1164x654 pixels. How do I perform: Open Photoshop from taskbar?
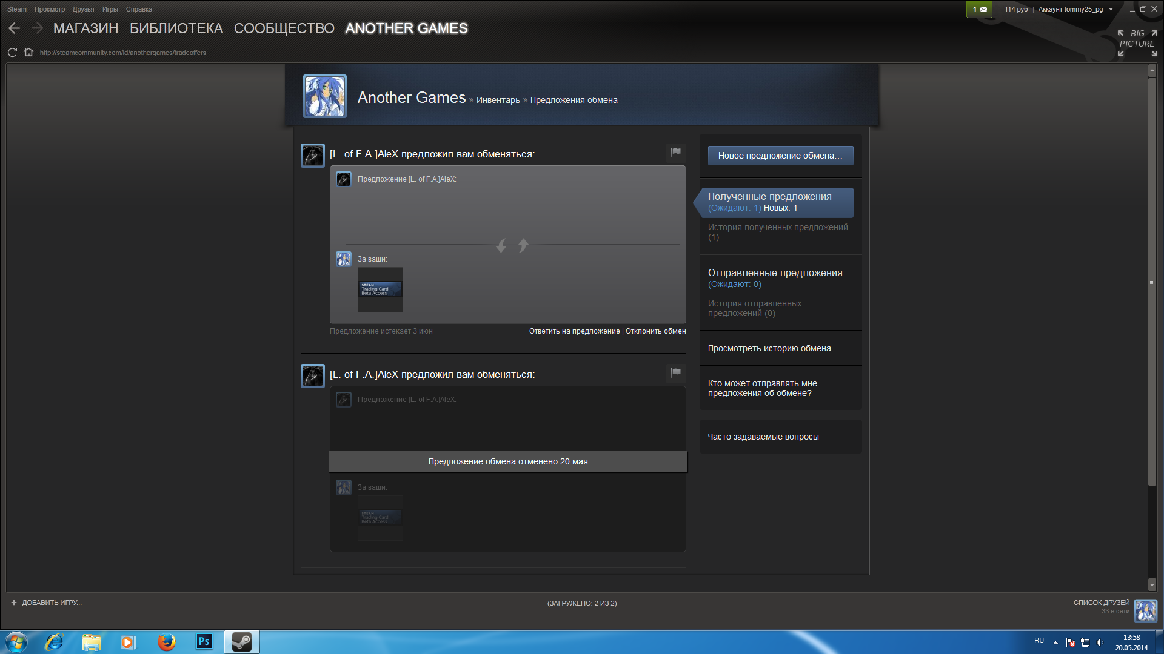[x=204, y=642]
